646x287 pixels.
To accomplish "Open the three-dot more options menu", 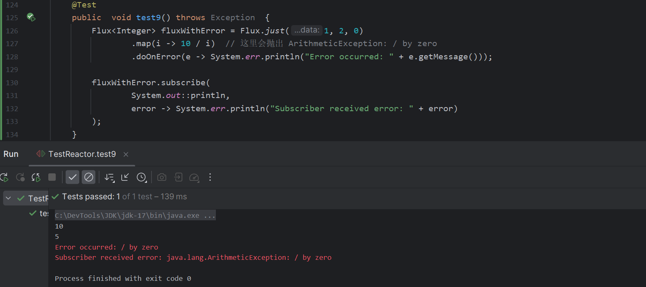I will tap(210, 177).
